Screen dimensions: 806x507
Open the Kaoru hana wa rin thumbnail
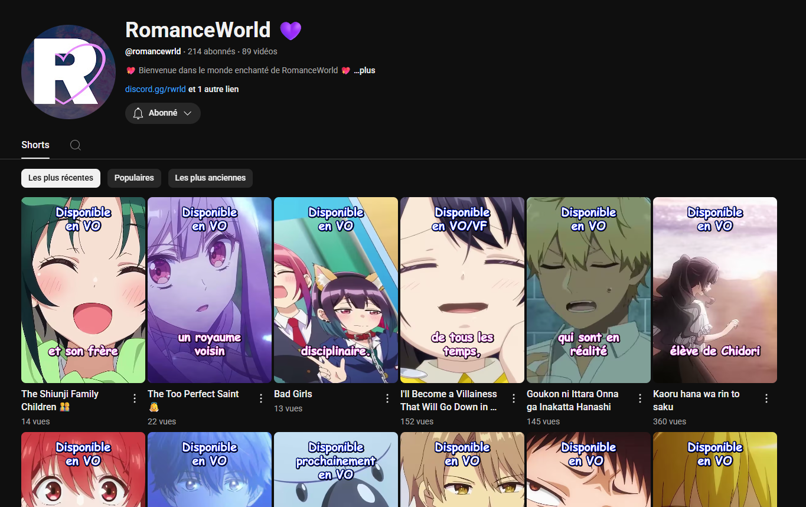pos(714,289)
